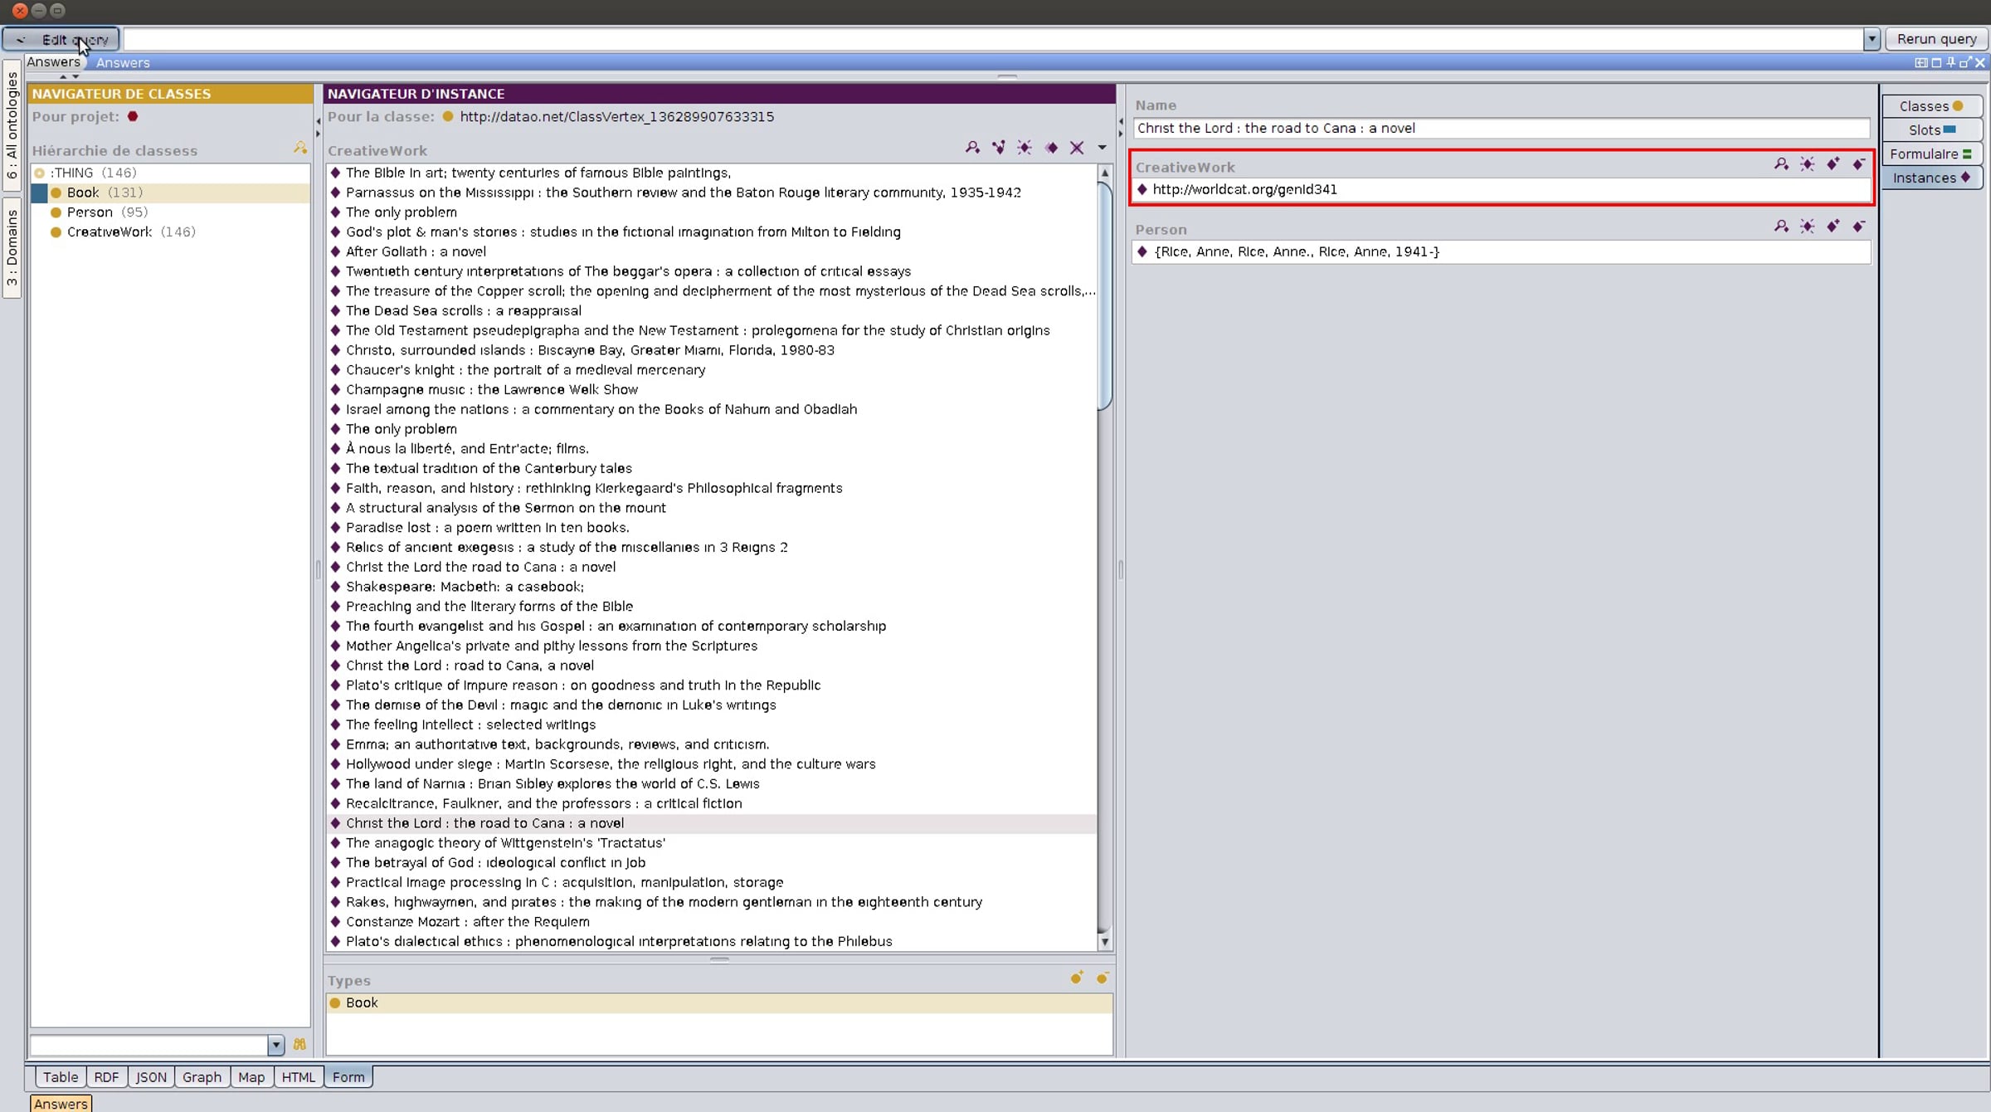Click the Formulaire button in right sidebar
Screen dimensions: 1991x1112
(x=1931, y=154)
